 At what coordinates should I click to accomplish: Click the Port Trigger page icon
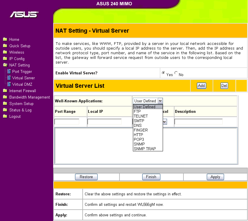9,71
